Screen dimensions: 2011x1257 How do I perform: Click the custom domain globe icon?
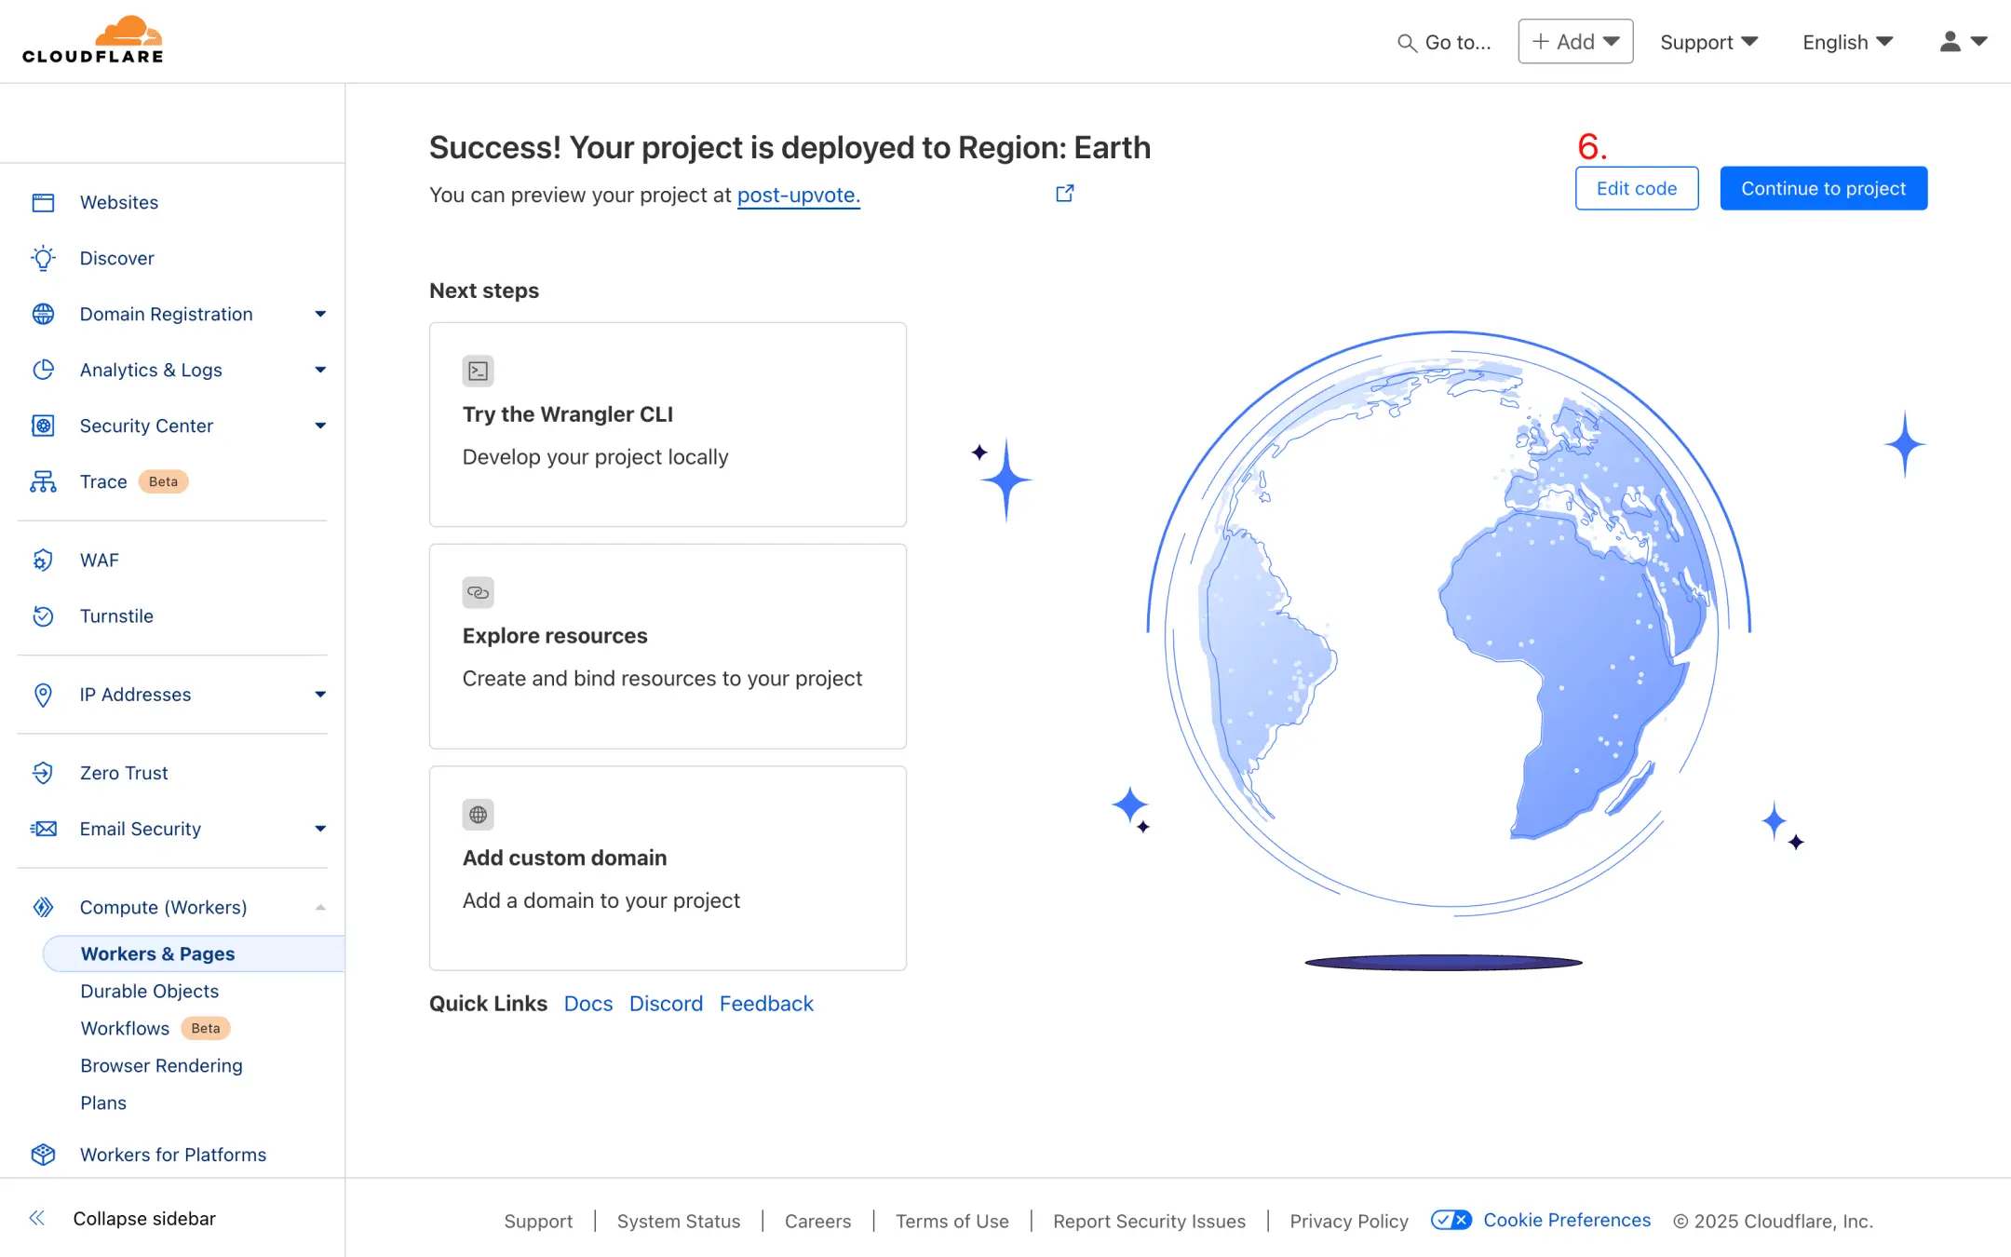479,815
